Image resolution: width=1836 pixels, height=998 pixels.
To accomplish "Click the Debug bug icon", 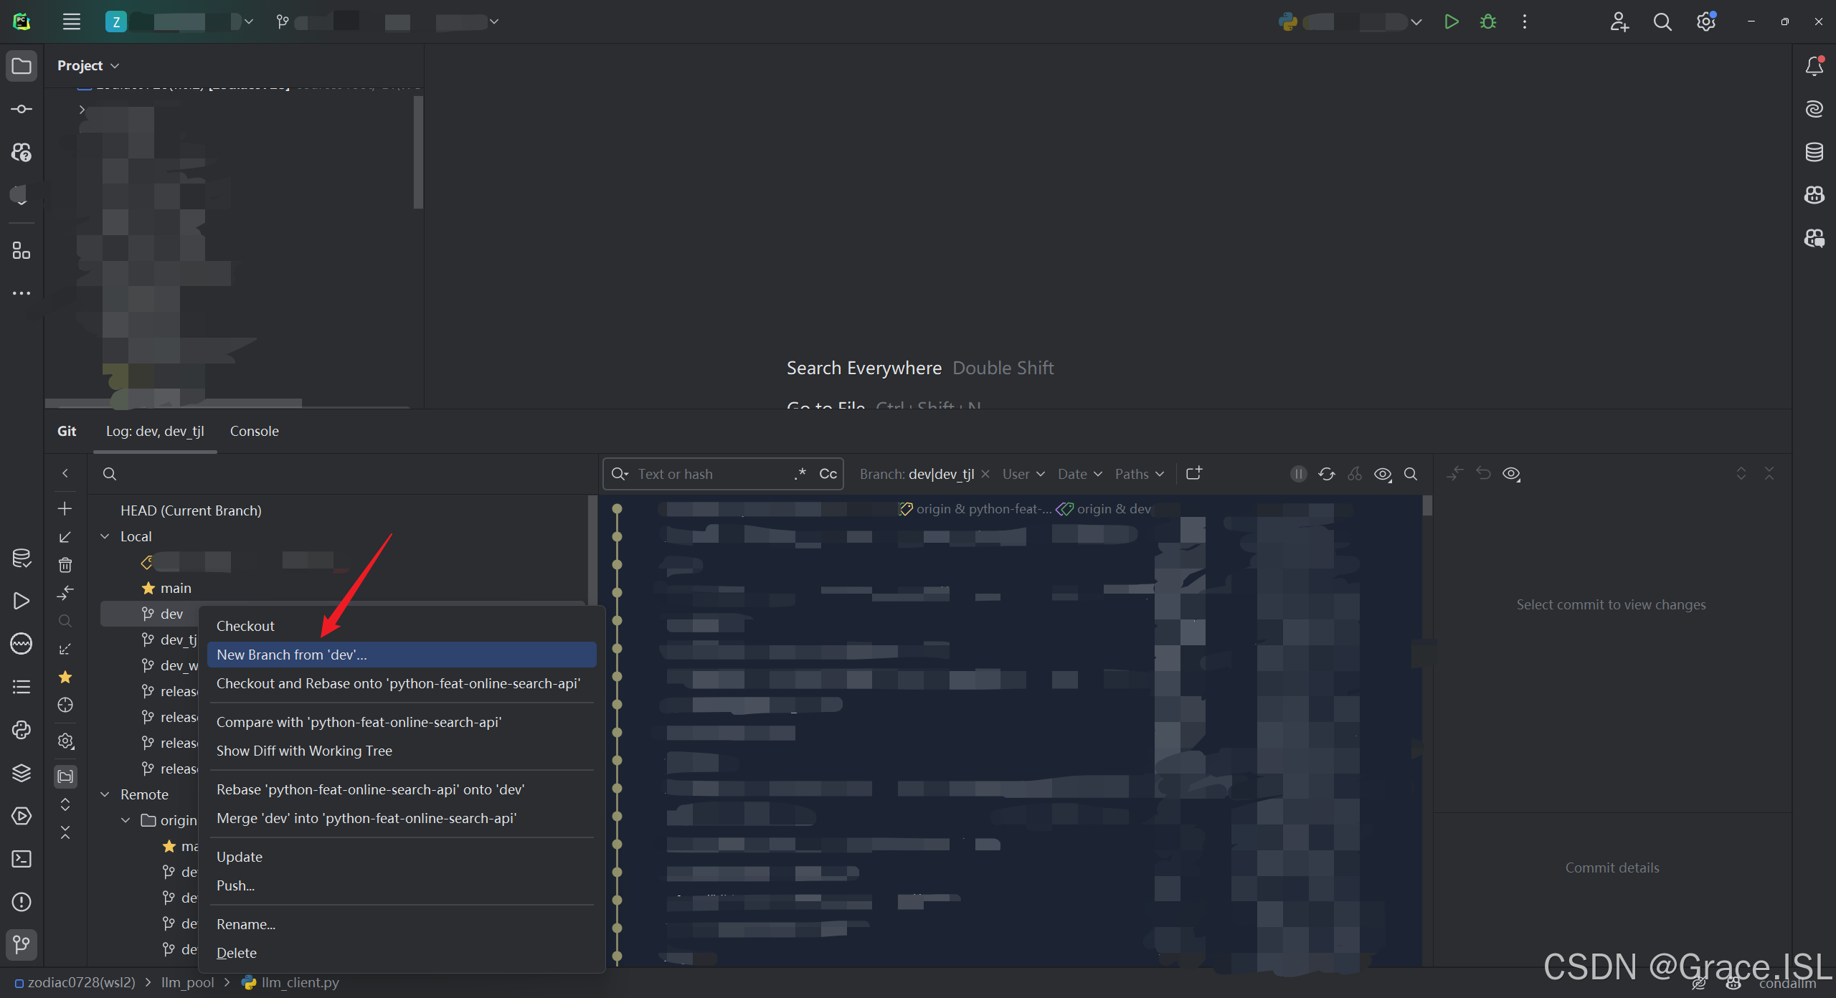I will tap(1488, 22).
